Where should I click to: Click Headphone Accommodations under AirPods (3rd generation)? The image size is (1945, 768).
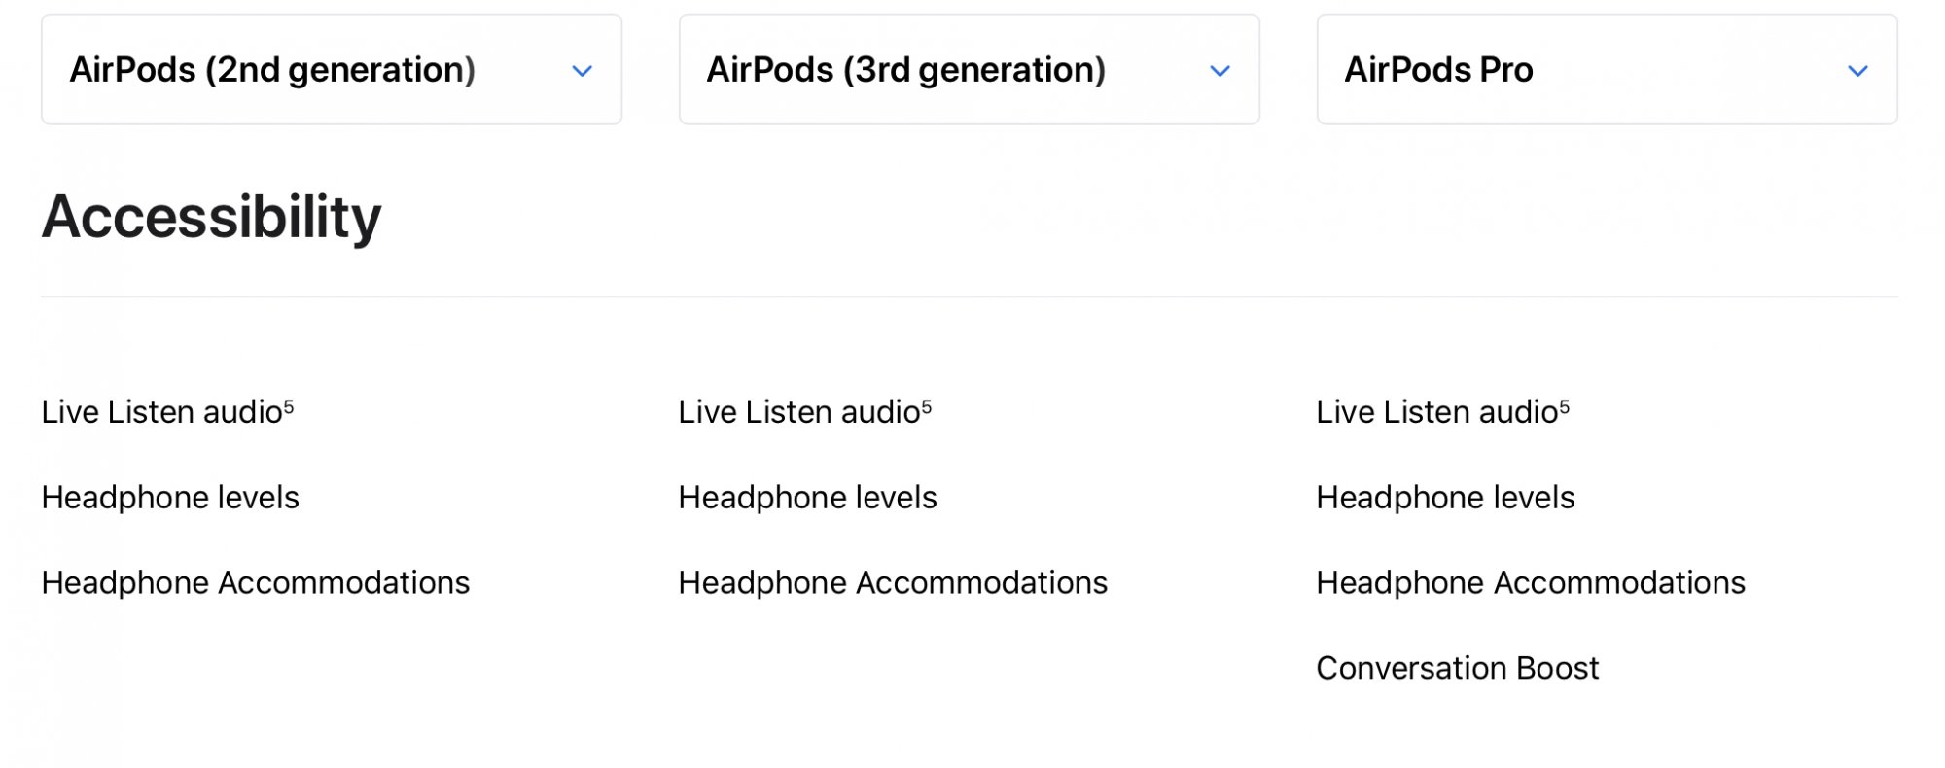click(x=894, y=583)
